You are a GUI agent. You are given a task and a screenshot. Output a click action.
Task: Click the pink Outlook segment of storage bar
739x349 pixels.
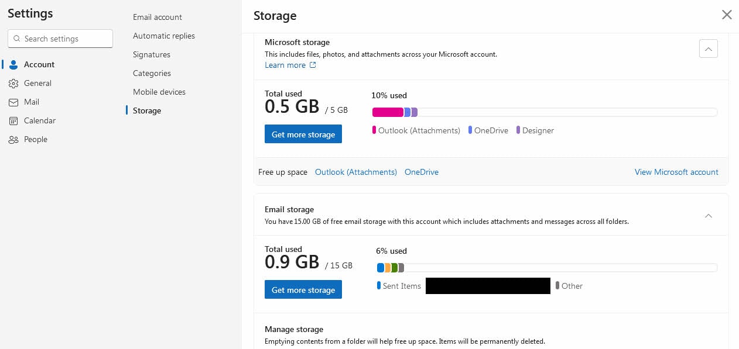click(388, 112)
